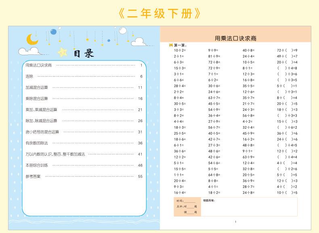Open the 用乘法口诀求商 contents entry
Image resolution: width=319 pixels, height=233 pixels.
pyautogui.click(x=39, y=65)
